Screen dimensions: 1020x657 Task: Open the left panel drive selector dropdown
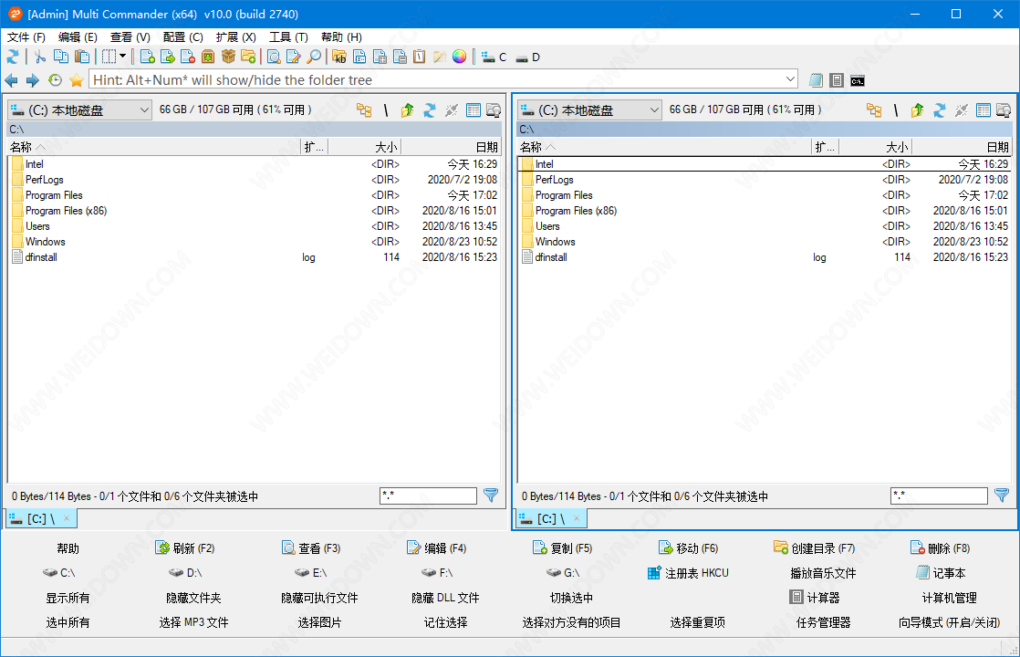tap(79, 110)
